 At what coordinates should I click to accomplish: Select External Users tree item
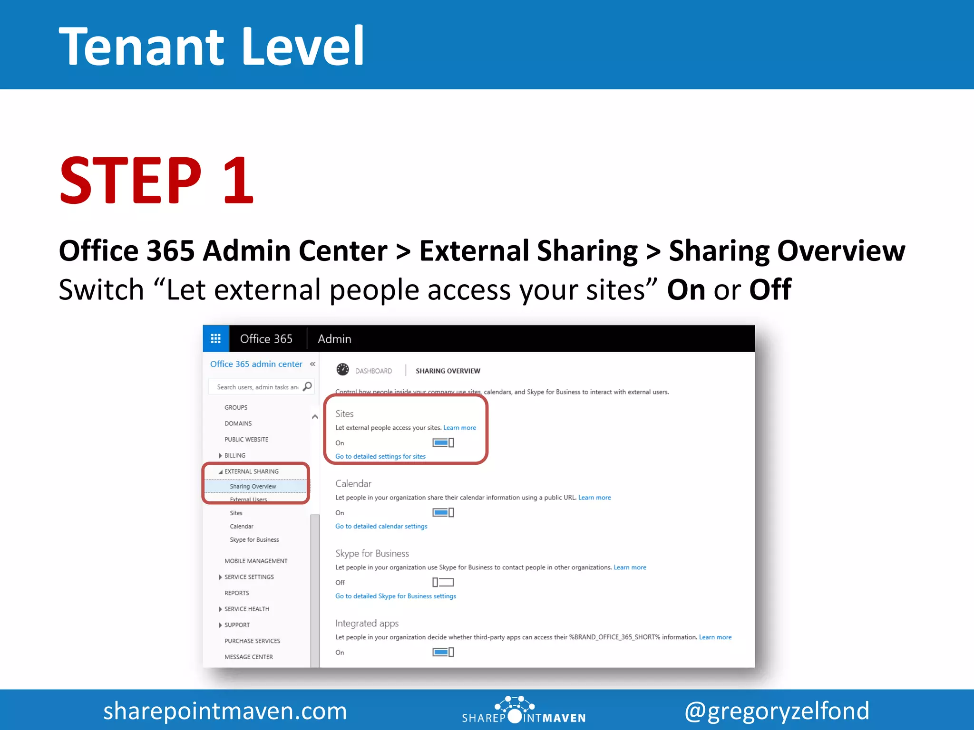248,499
